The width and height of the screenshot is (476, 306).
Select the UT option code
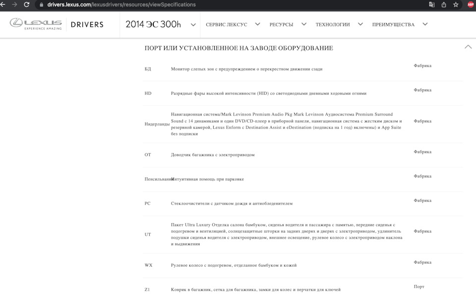[x=148, y=235]
